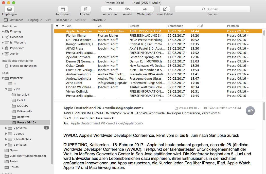Image resolution: width=266 pixels, height=174 pixels.
Task: Sort by the flag column header
Action: click(x=63, y=26)
